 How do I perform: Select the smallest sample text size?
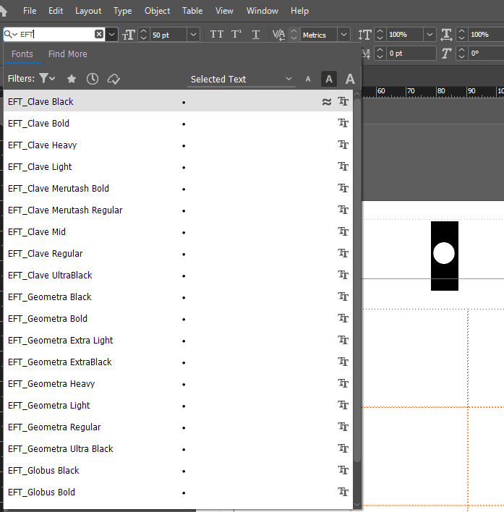308,80
